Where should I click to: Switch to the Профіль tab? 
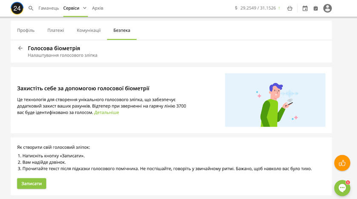point(26,30)
